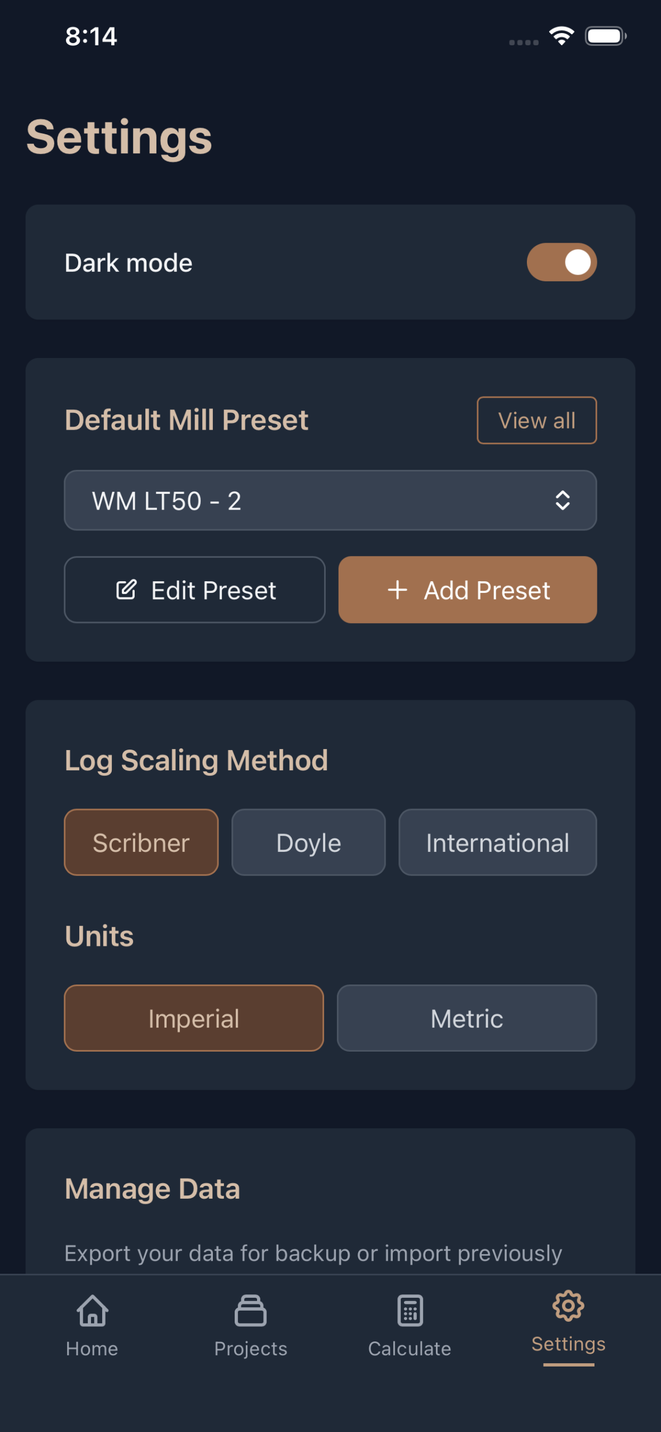Tap the Wi-Fi status icon
Screen dimensions: 661x1432
click(562, 36)
